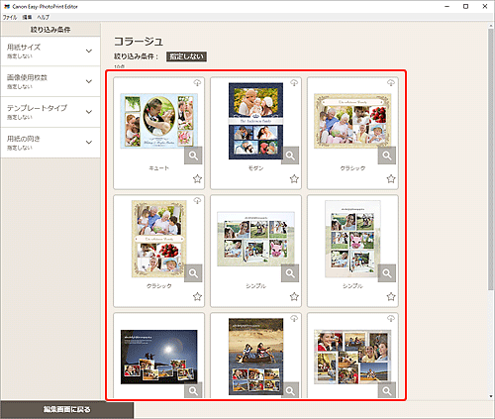Open preview magnifier on canoe photo template
Image resolution: width=495 pixels, height=419 pixels.
click(x=290, y=390)
